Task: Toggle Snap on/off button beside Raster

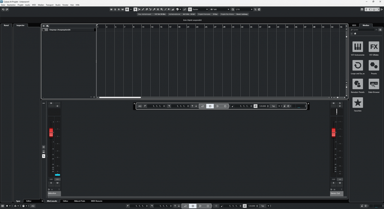Action: (x=190, y=9)
